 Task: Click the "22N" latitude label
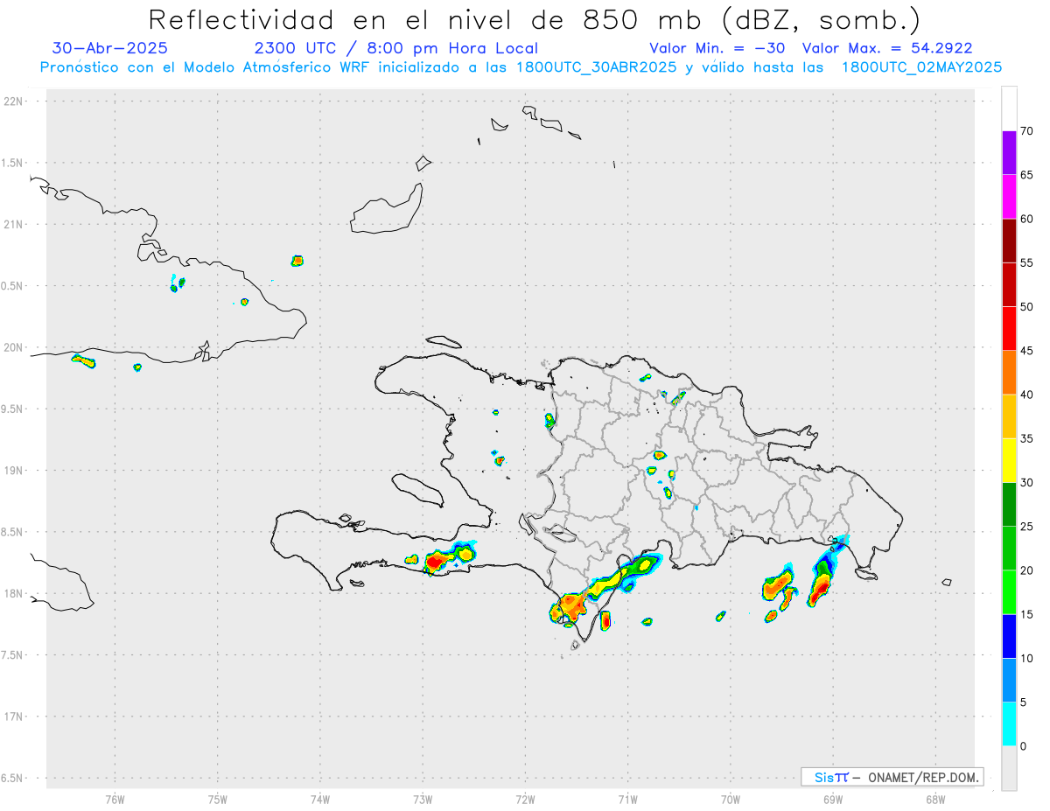(15, 101)
